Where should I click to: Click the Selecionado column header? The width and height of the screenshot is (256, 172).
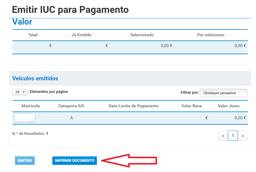click(142, 35)
